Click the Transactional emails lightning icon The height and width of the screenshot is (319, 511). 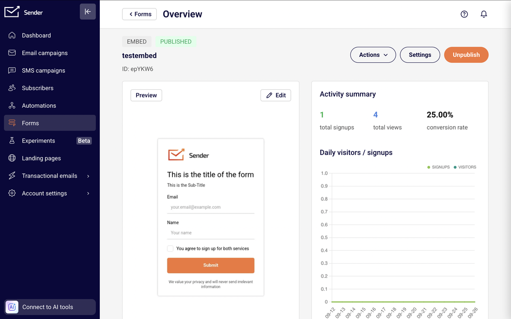coord(12,176)
